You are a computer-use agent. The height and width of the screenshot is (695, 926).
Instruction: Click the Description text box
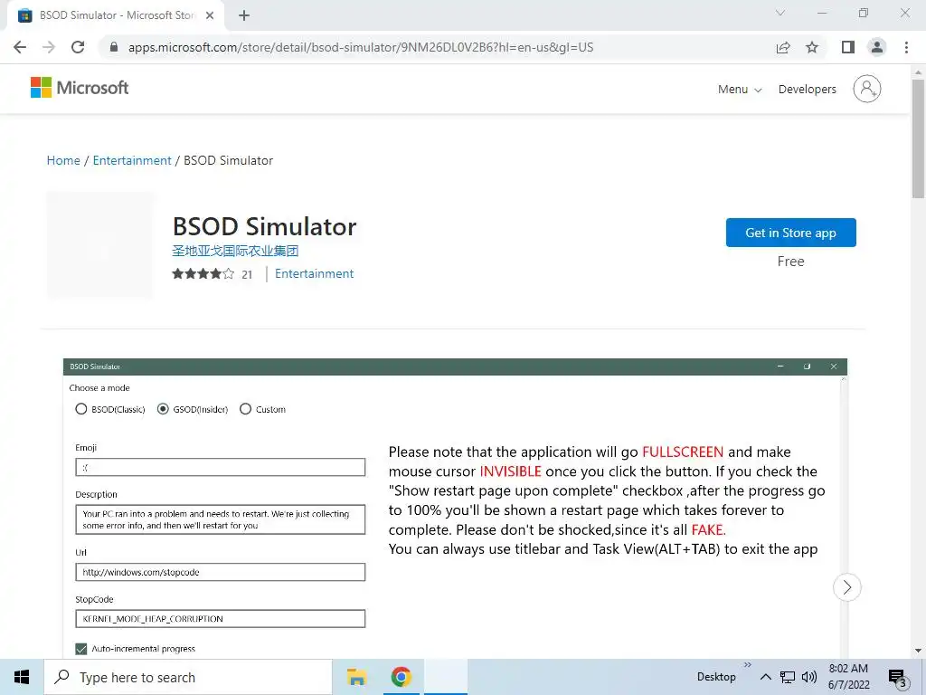[221, 519]
